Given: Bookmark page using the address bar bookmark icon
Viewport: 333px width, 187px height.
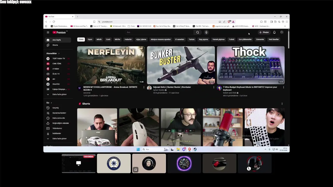Looking at the screenshot, I should (x=94, y=22).
